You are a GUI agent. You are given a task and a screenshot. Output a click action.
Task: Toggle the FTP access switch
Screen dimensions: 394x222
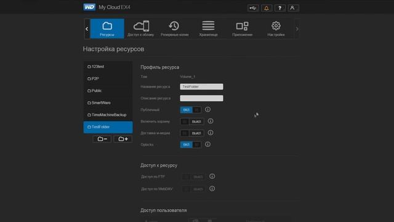point(193,177)
